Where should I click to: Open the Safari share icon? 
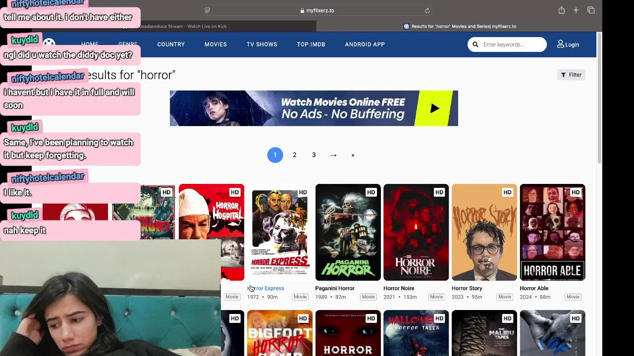(x=561, y=10)
